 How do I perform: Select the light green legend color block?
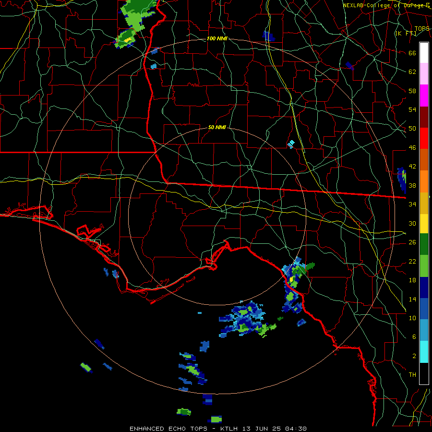pyautogui.click(x=424, y=266)
